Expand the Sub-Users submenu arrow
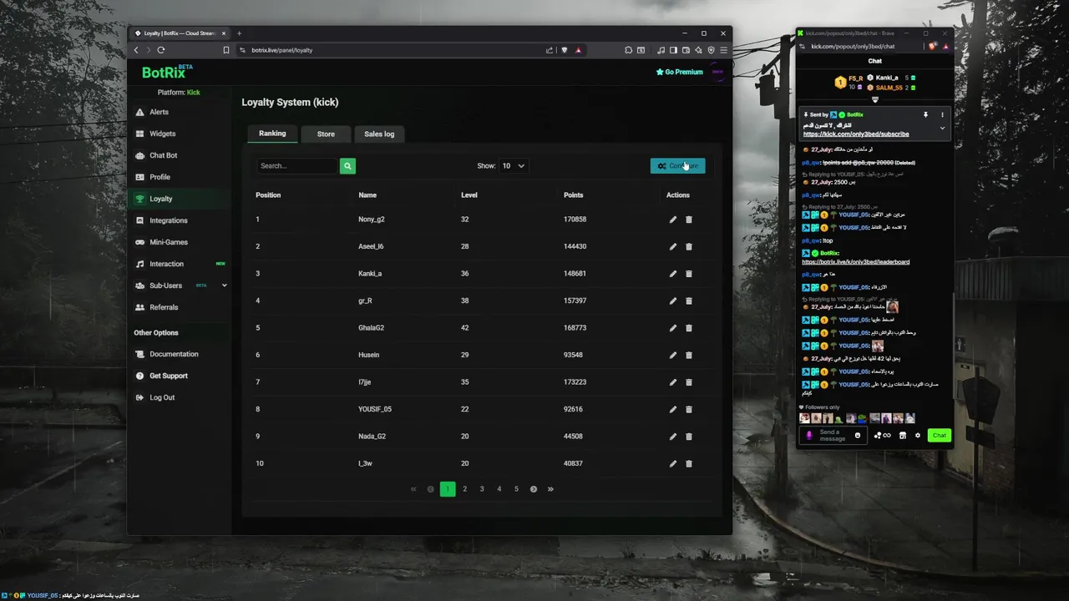 click(224, 285)
